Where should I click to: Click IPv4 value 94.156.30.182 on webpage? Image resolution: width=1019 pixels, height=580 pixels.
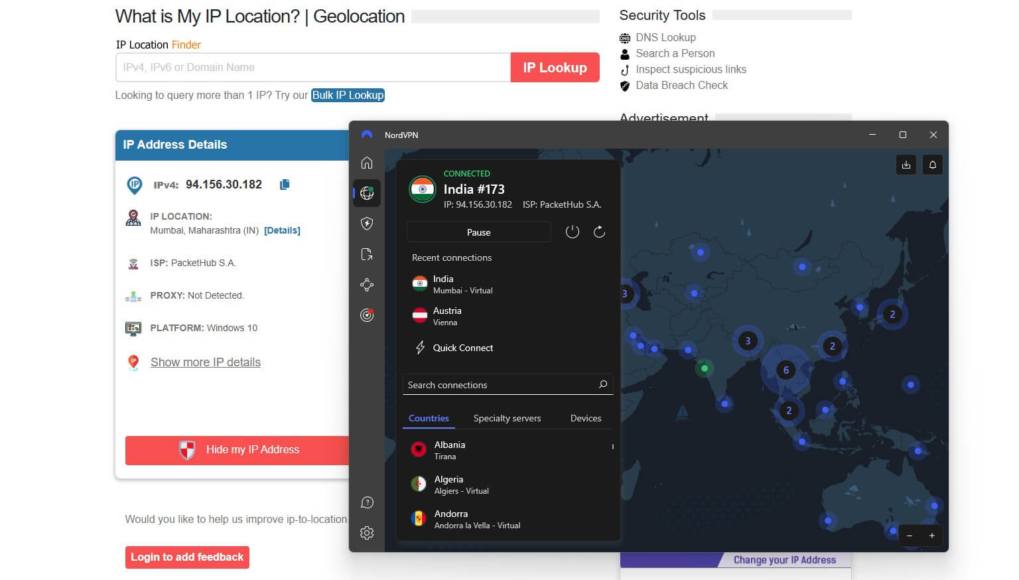224,184
